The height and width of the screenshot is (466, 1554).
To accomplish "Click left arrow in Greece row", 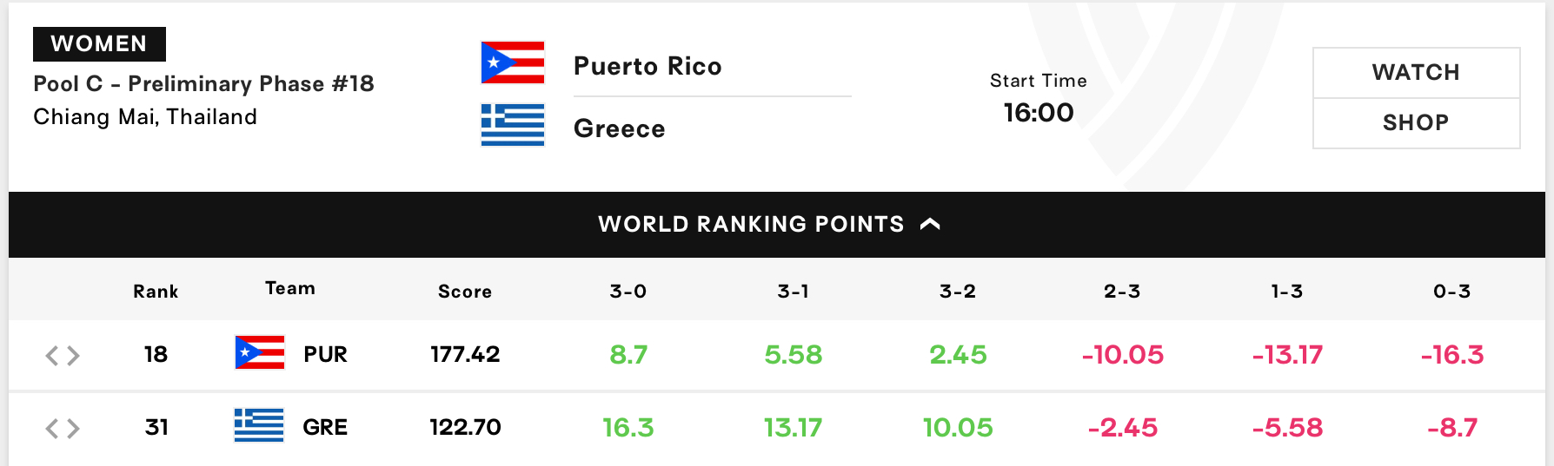I will (52, 428).
